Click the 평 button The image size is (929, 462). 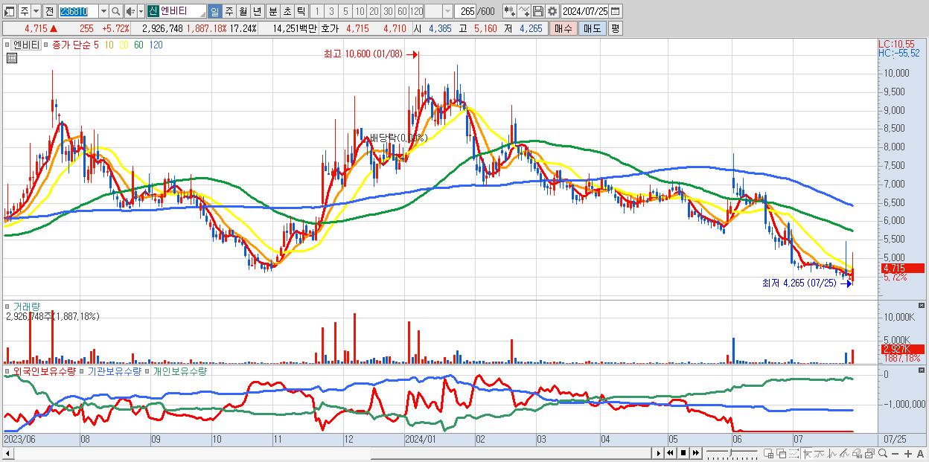click(x=615, y=28)
